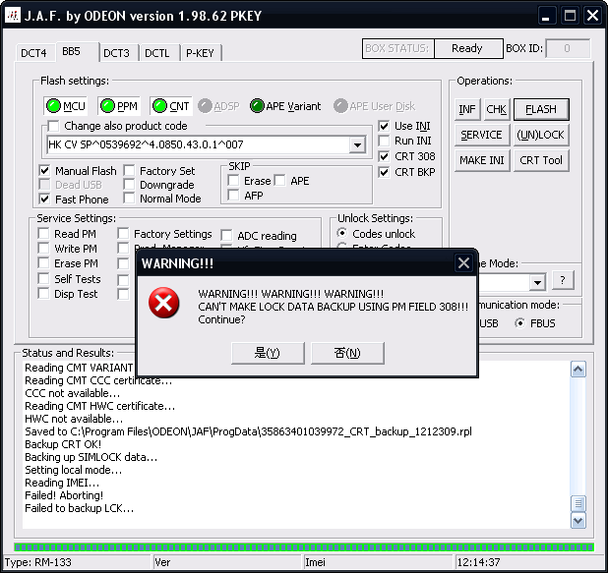This screenshot has height=573, width=608.
Task: Check Factory Settings in Service Settings
Action: coord(123,234)
